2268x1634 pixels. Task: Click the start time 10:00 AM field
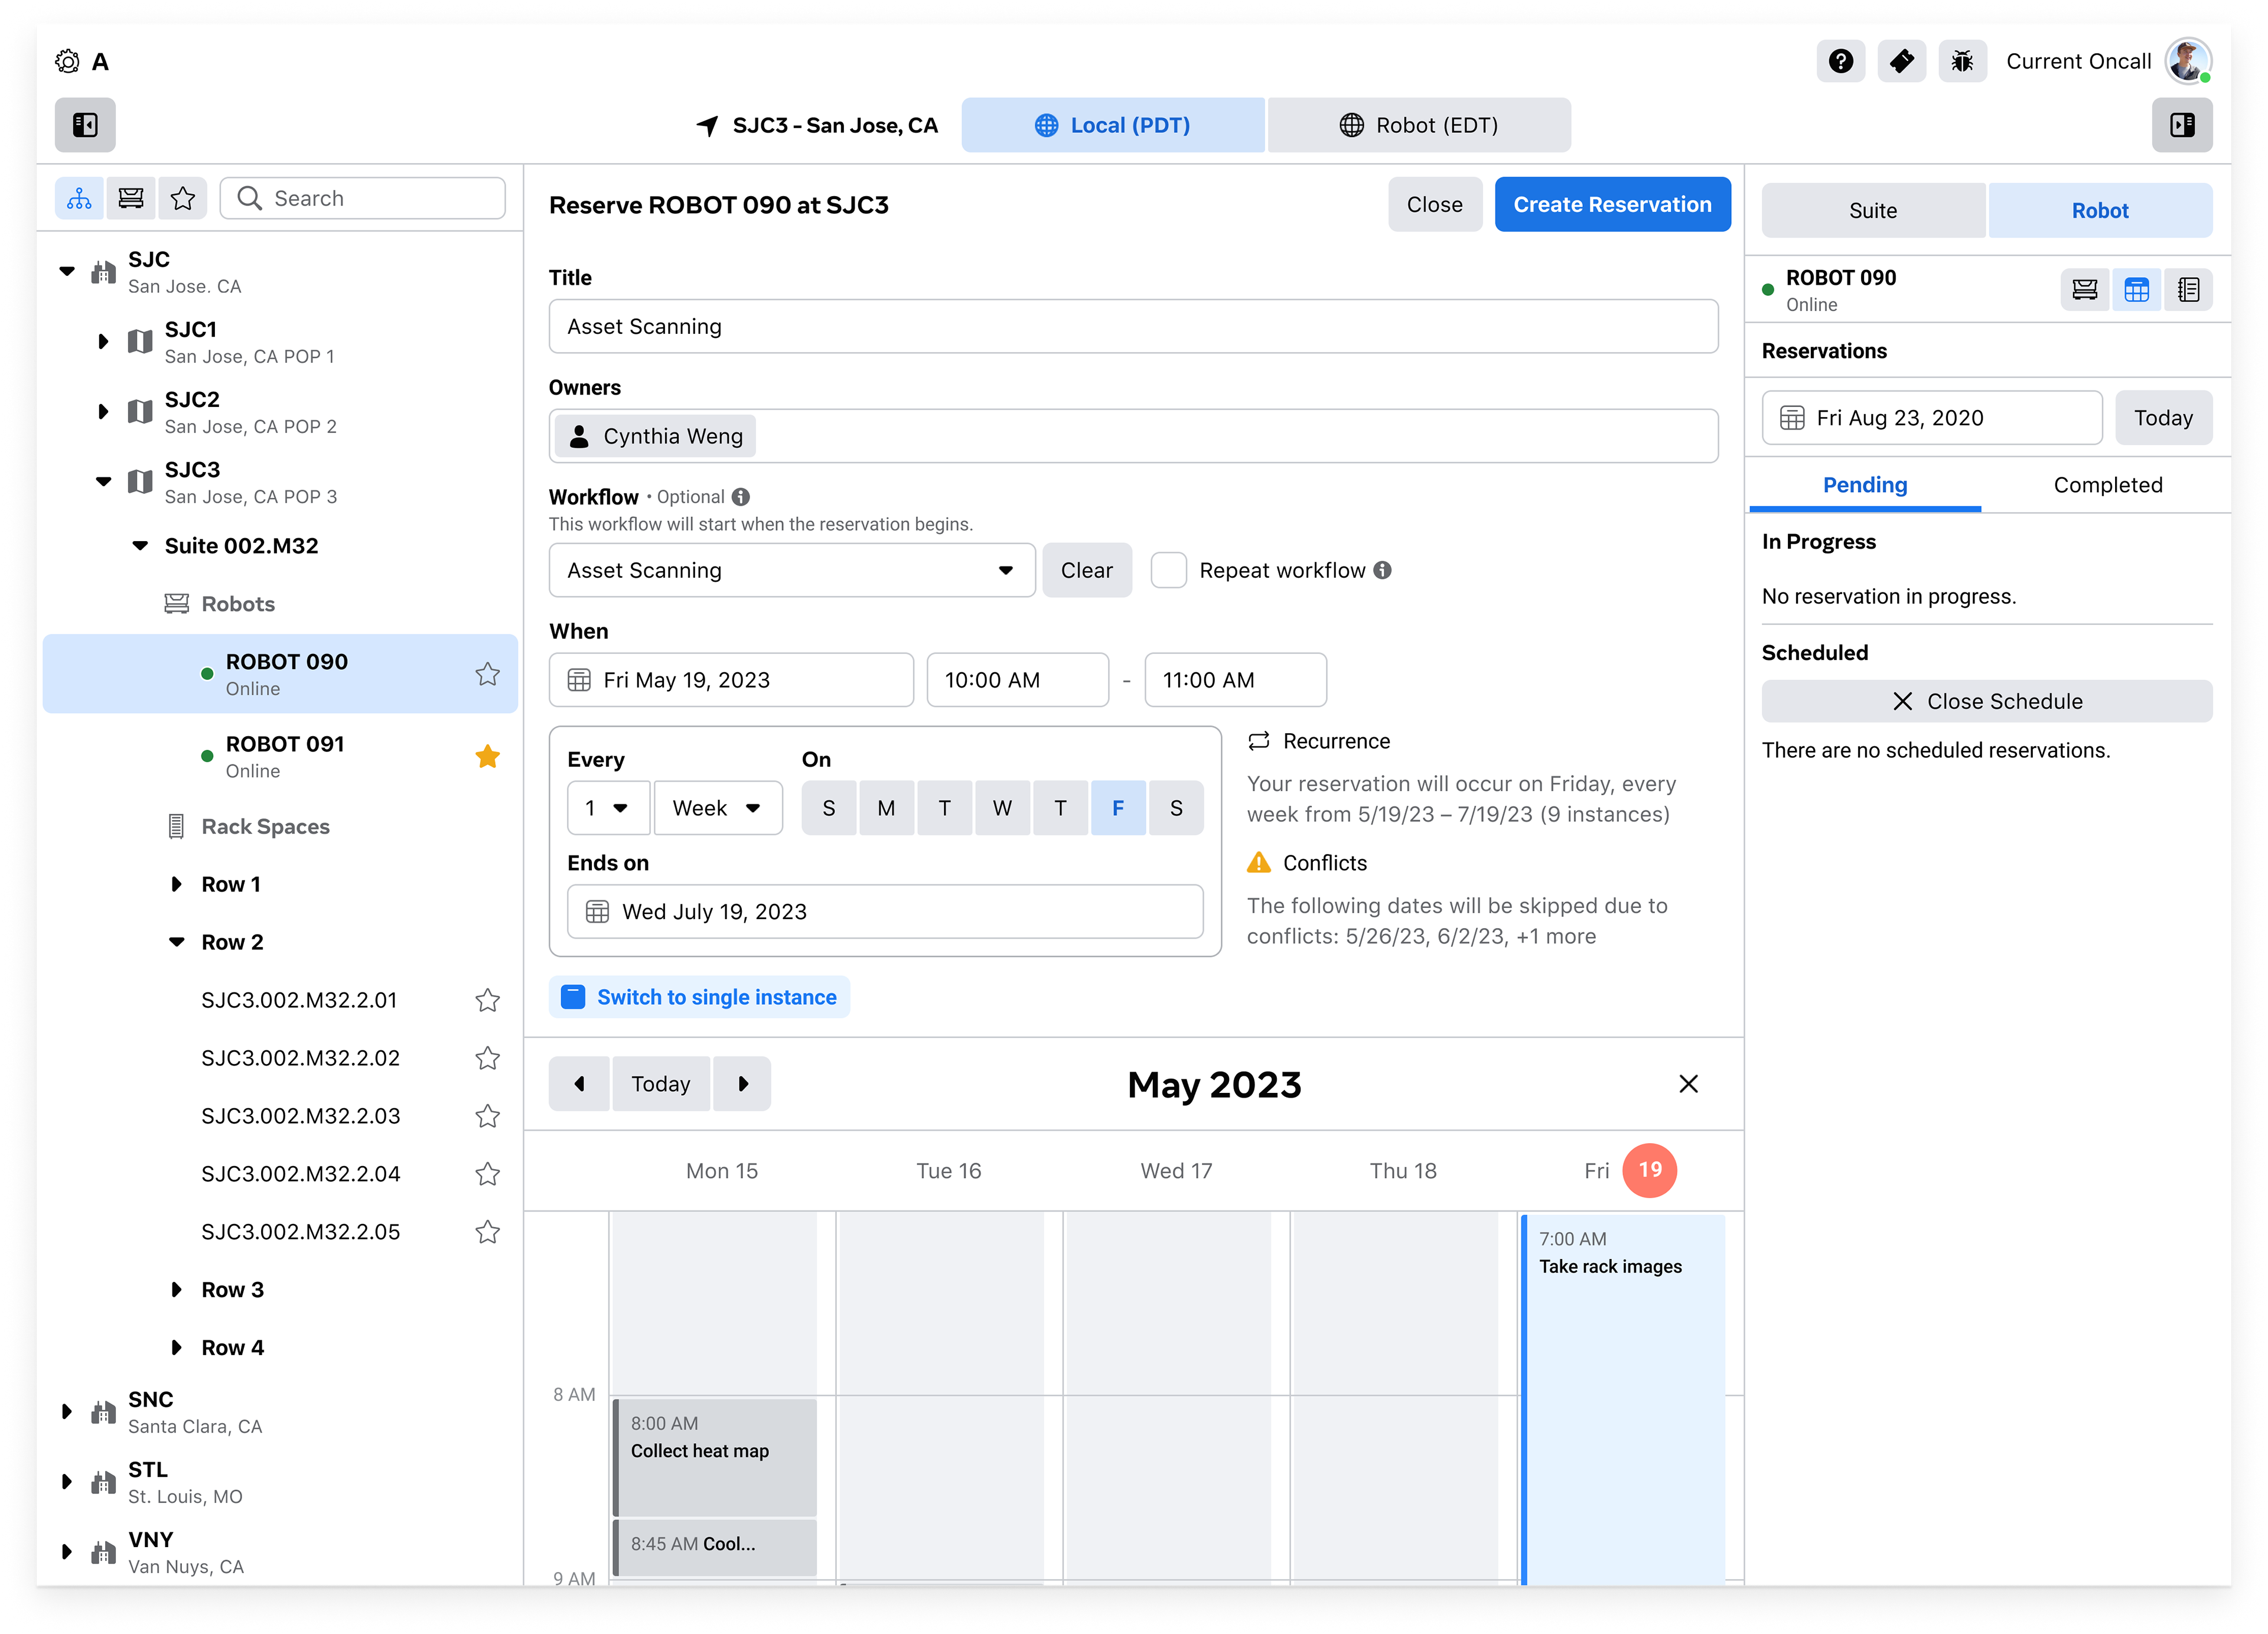[1017, 680]
